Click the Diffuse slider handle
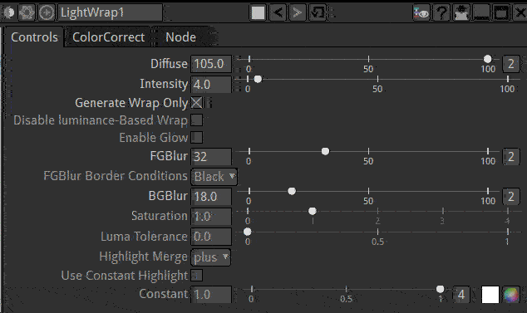 [487, 59]
